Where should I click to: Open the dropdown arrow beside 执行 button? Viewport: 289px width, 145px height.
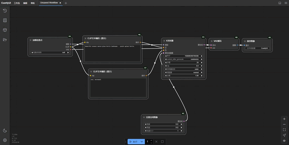pyautogui.click(x=142, y=141)
